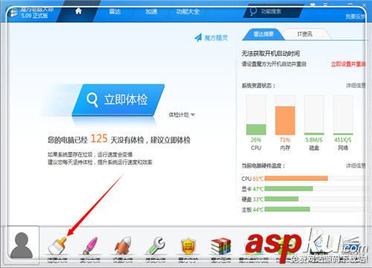The height and width of the screenshot is (268, 372).
Task: Click the CPU 26% usage bar
Action: point(256,115)
